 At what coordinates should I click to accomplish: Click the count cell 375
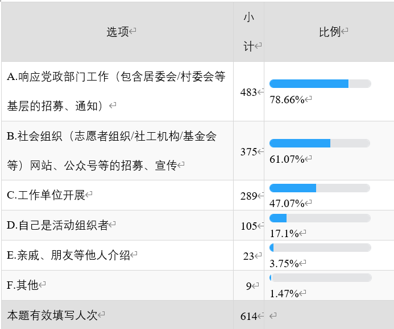[x=249, y=151]
